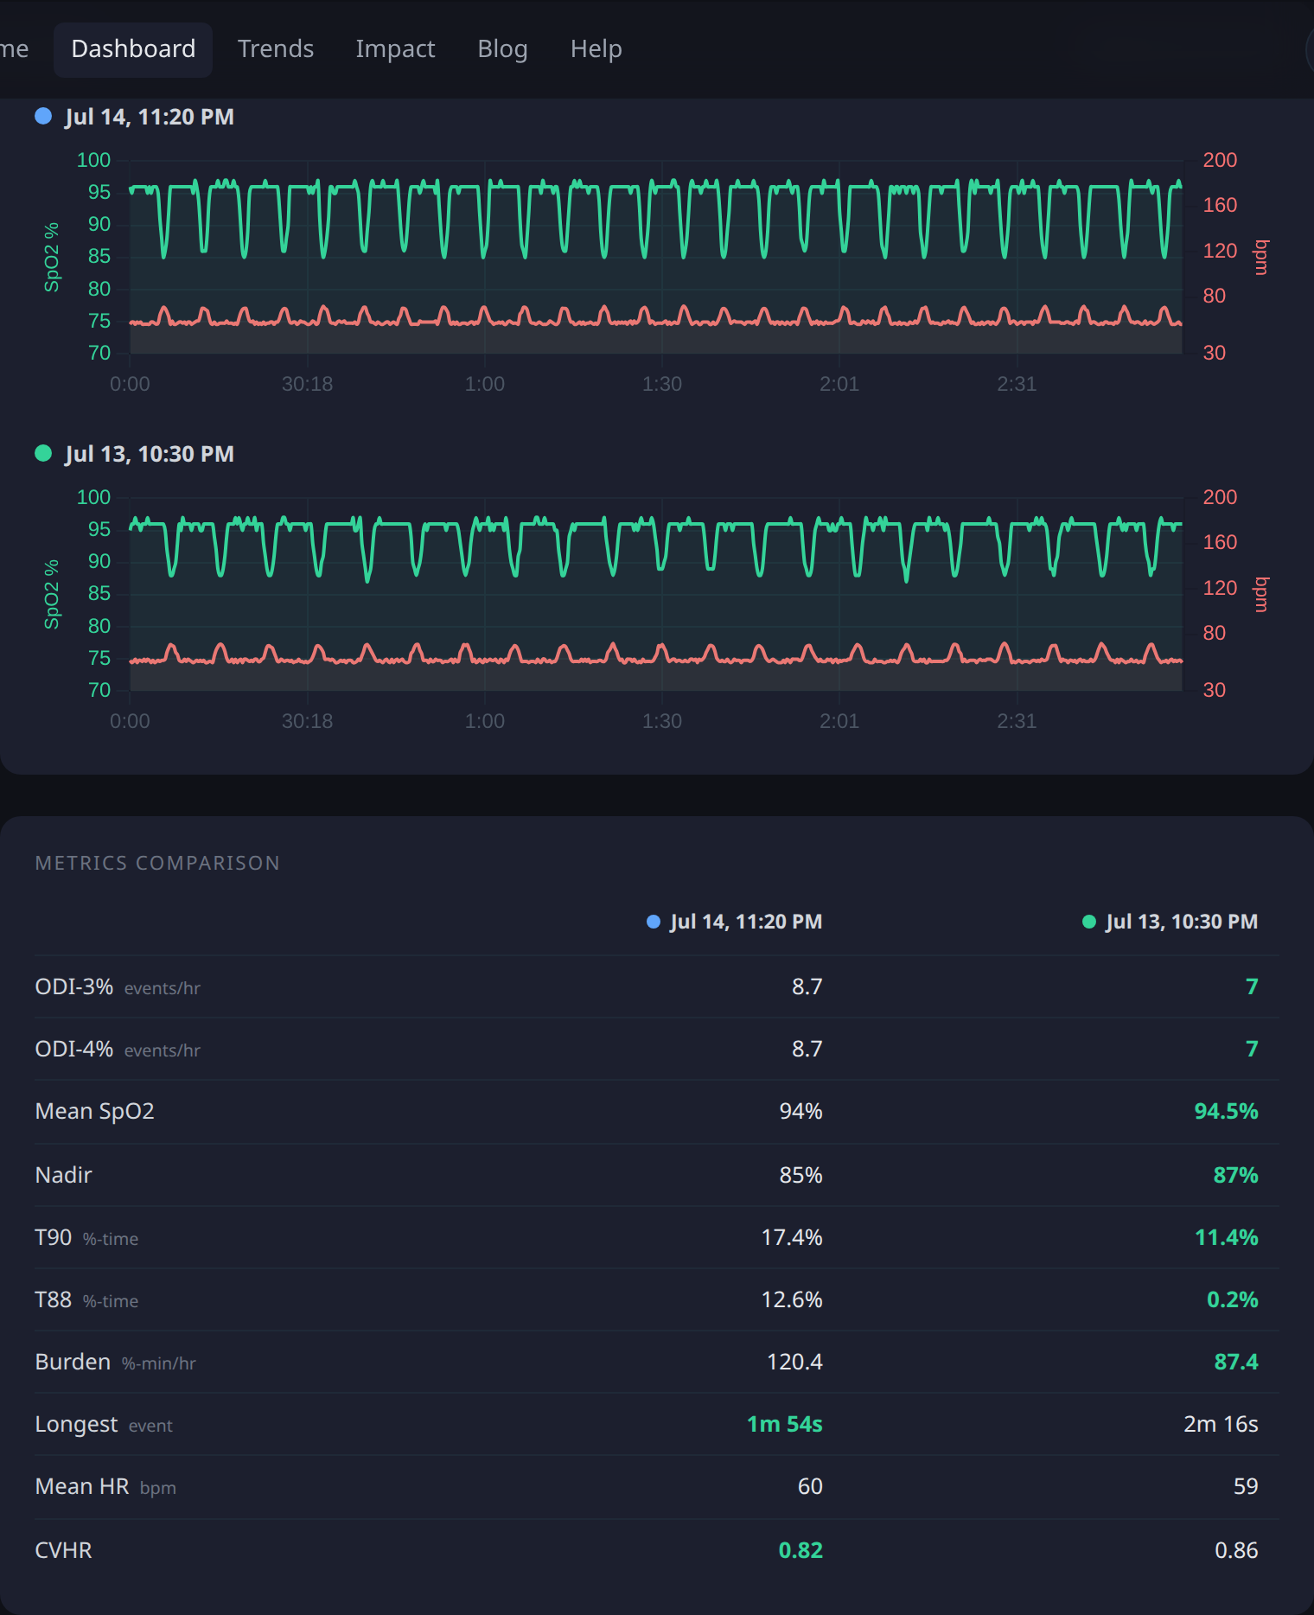Select the Jul 14, 11:20 PM chart title

click(x=150, y=117)
